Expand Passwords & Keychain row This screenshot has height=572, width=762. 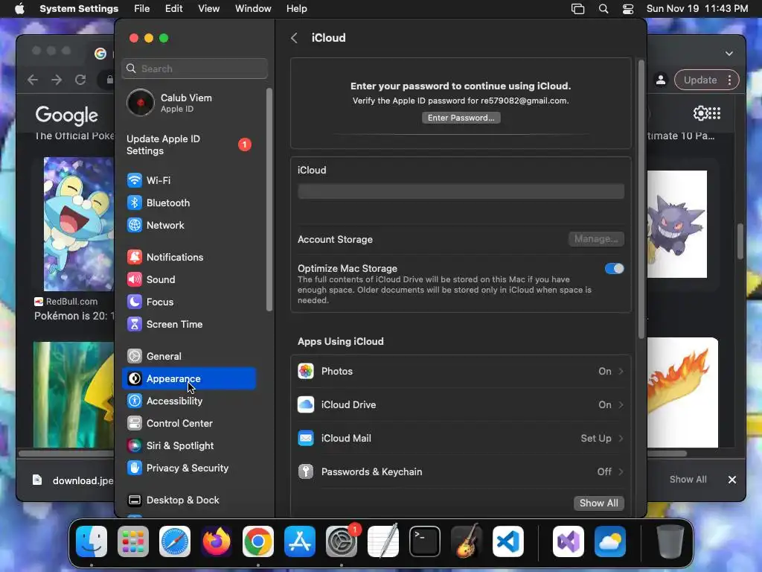[461, 472]
